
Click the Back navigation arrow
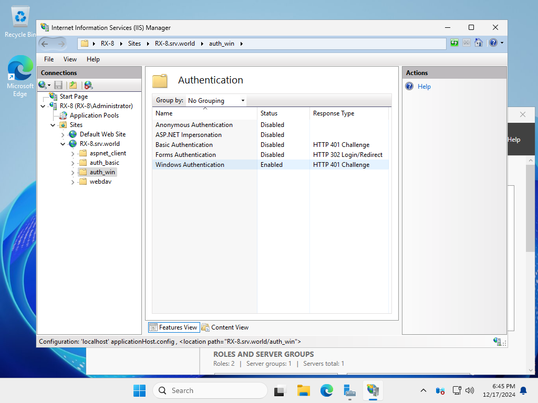[x=45, y=44]
